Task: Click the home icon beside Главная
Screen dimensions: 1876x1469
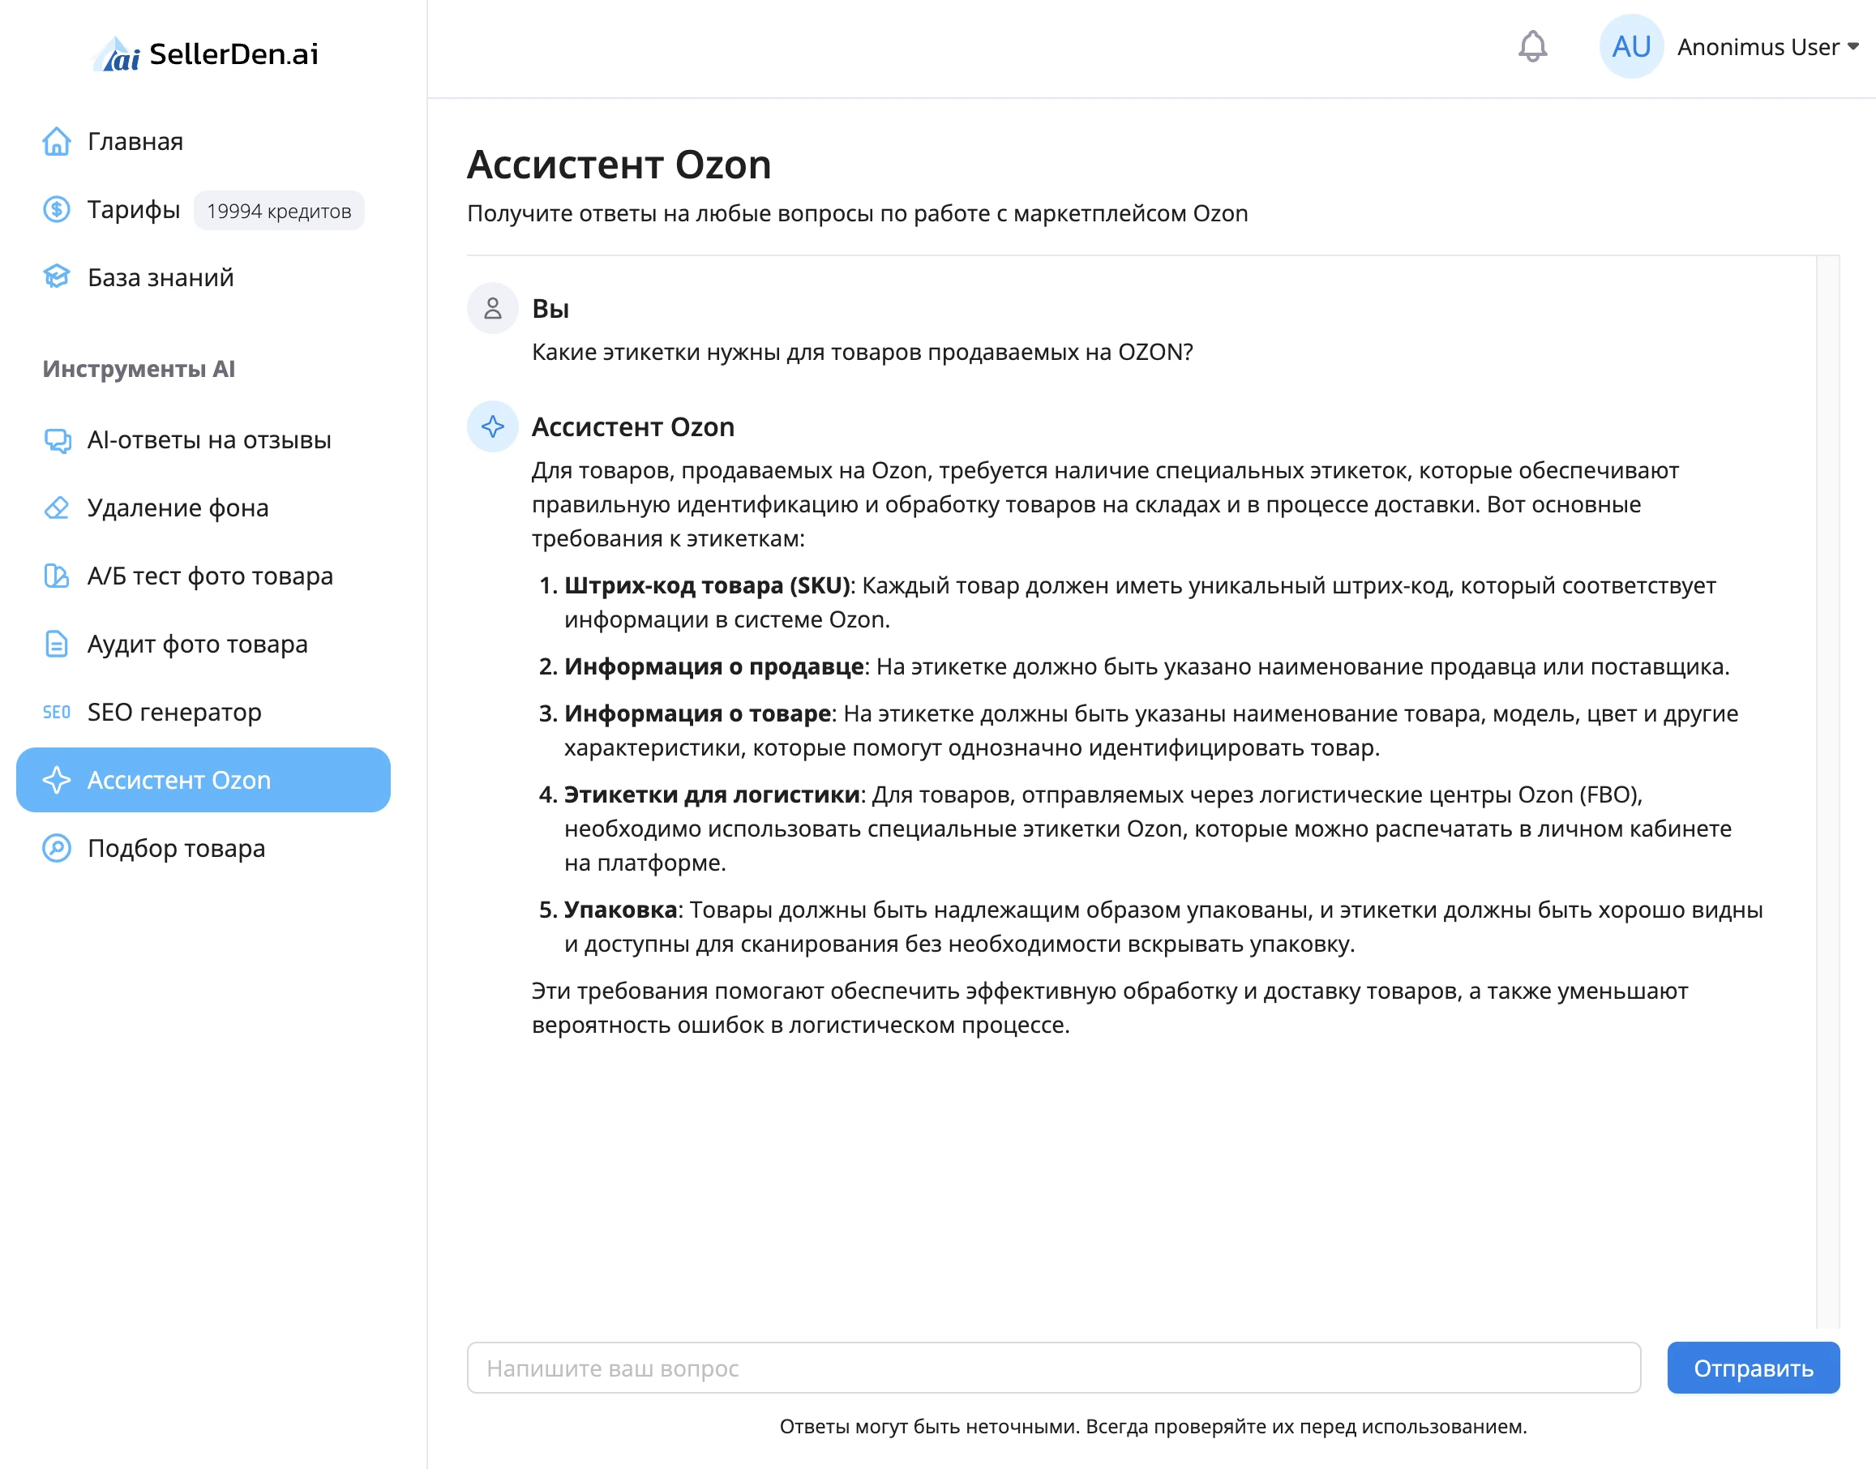Action: pyautogui.click(x=57, y=141)
